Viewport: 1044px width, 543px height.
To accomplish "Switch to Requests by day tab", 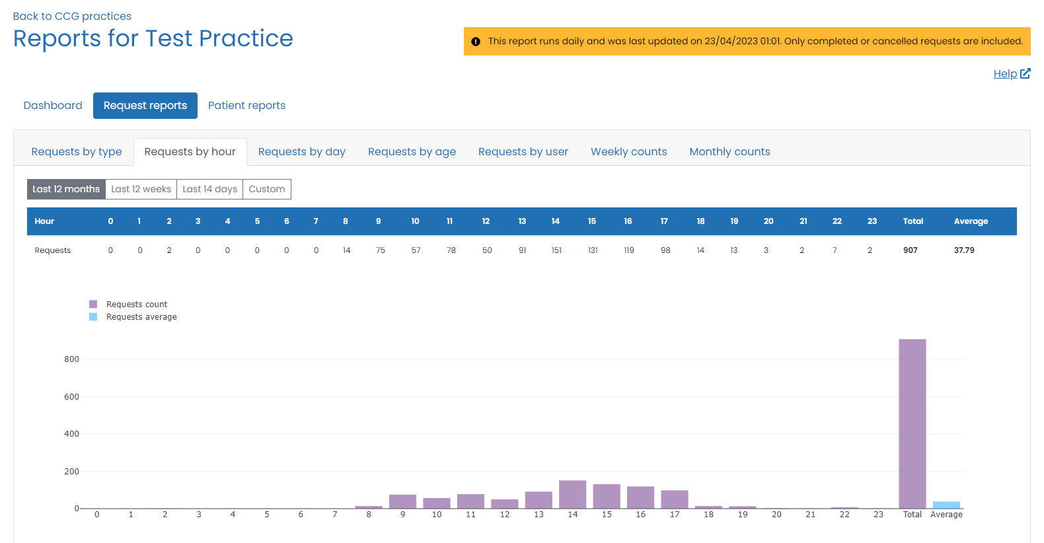I will [301, 152].
